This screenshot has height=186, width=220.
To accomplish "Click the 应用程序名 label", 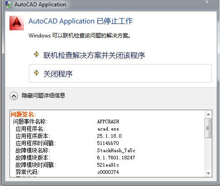I will click(30, 129).
